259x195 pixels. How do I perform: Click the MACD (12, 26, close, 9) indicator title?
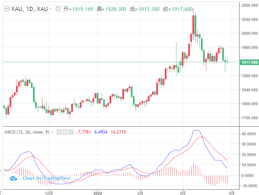click(27, 132)
